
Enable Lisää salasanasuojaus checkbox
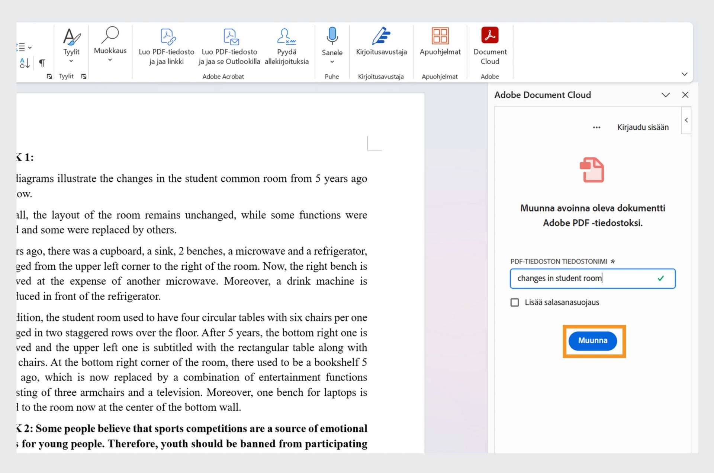(515, 302)
